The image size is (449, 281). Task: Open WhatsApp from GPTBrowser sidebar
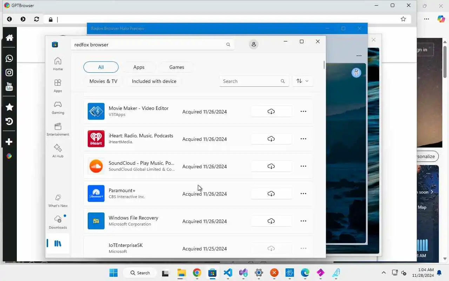pos(9,58)
